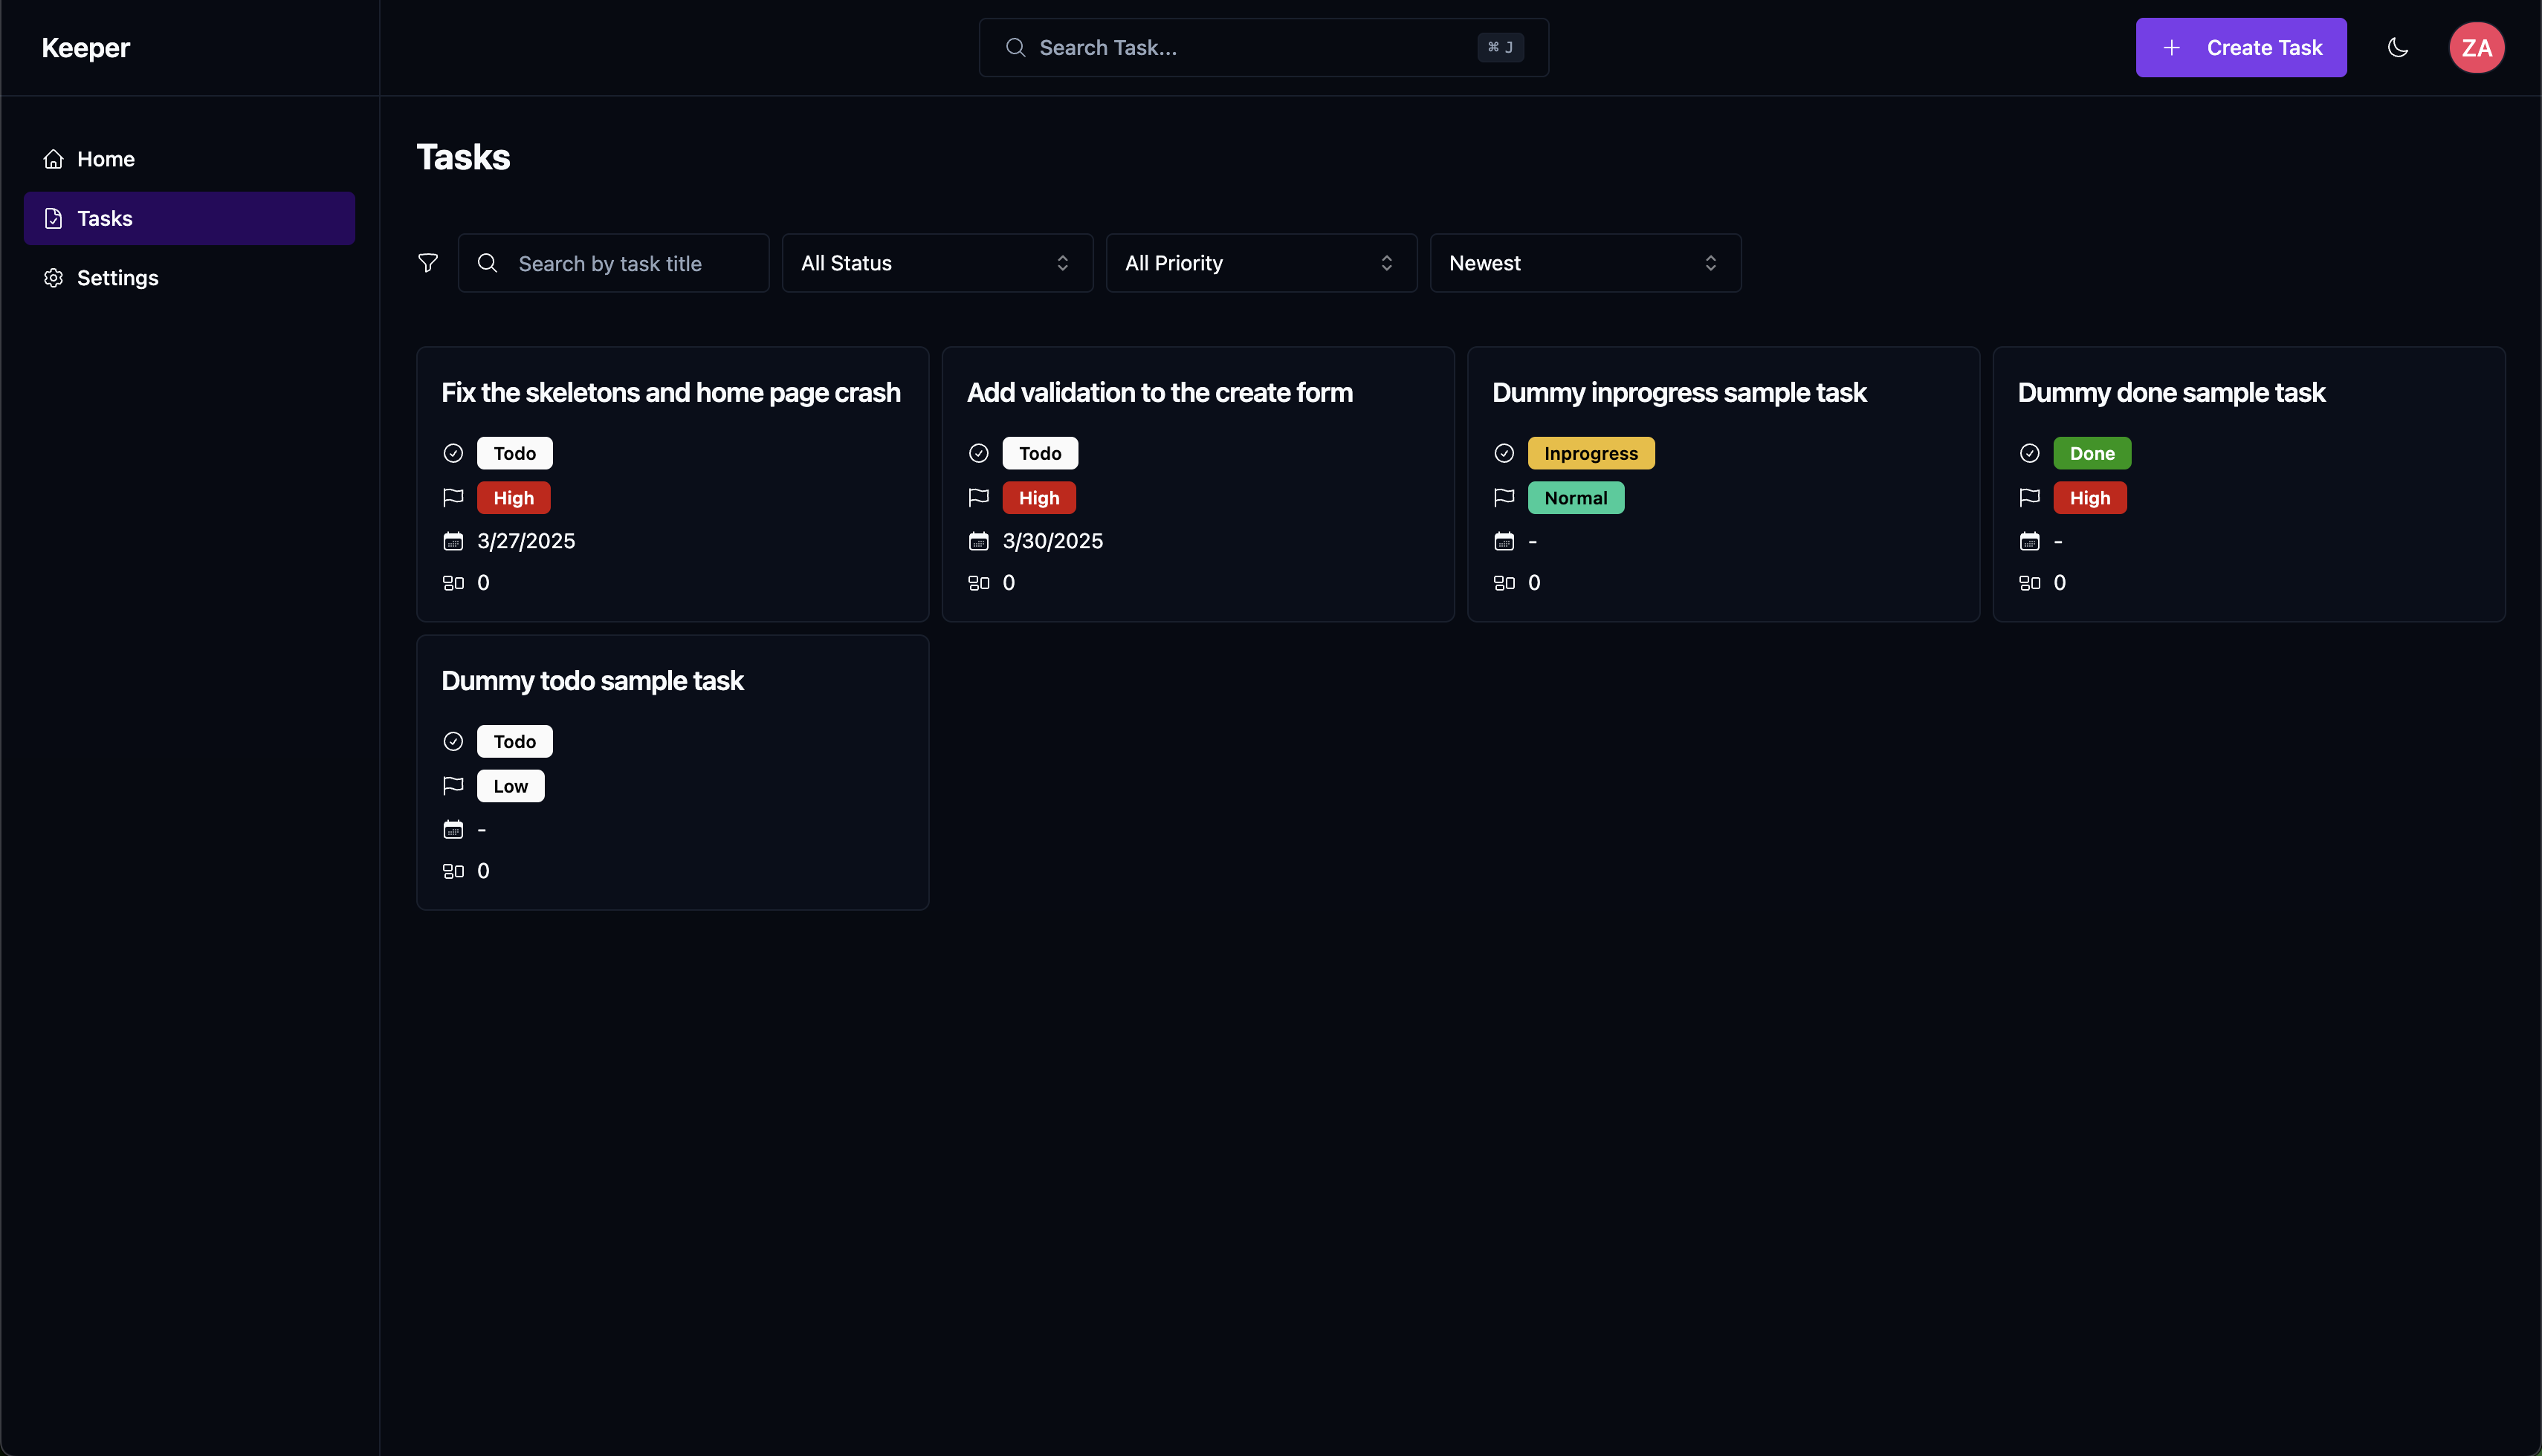
Task: Focus the Search Task field at top
Action: pos(1264,47)
